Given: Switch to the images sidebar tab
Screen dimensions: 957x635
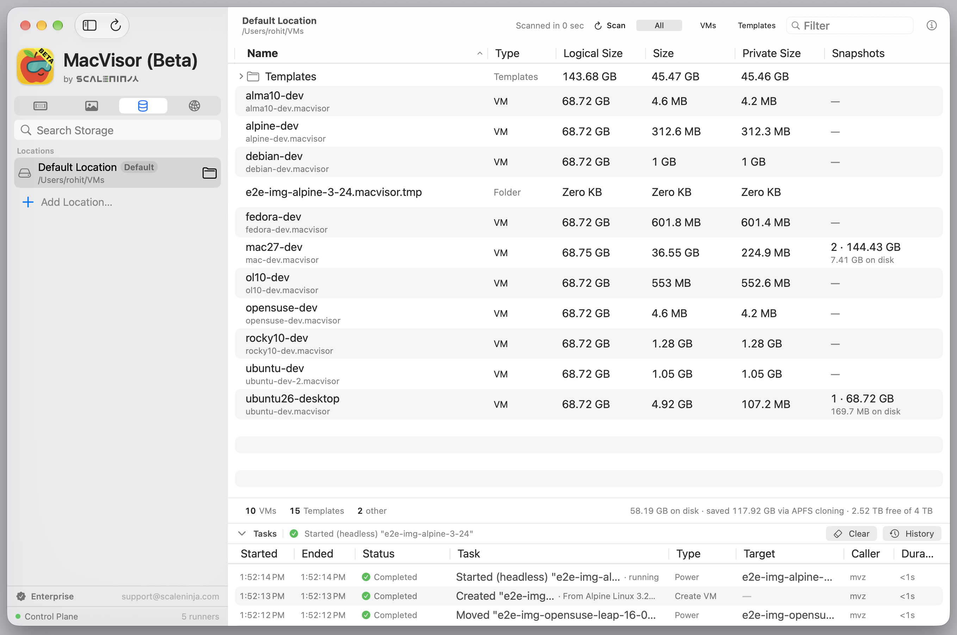Looking at the screenshot, I should (x=92, y=106).
